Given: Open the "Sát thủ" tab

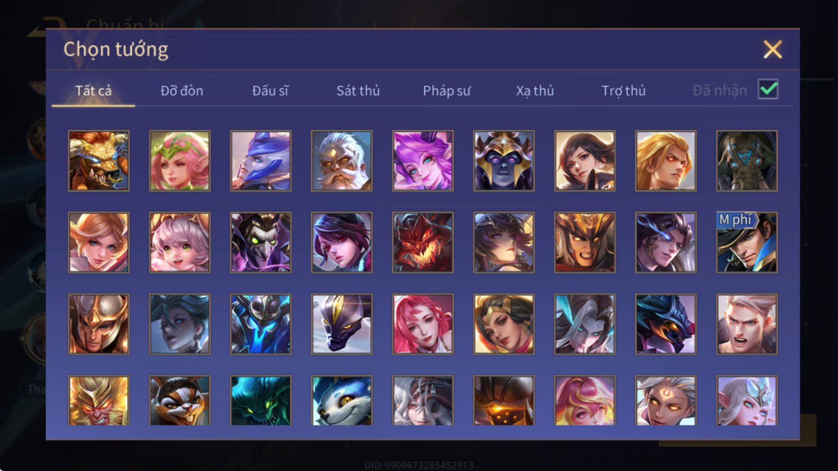Looking at the screenshot, I should [358, 91].
